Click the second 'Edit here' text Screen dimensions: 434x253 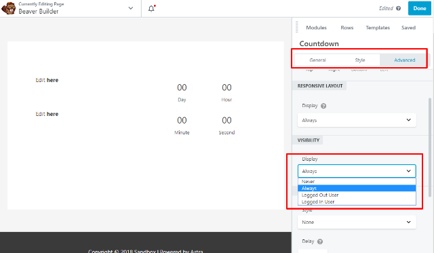pyautogui.click(x=47, y=114)
